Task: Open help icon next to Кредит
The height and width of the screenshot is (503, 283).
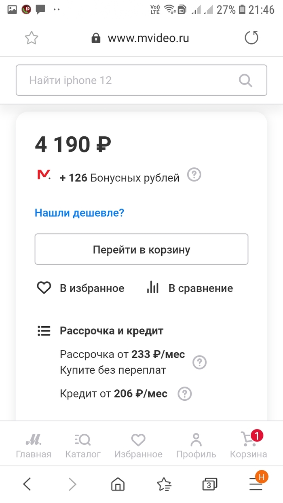Action: tap(185, 393)
